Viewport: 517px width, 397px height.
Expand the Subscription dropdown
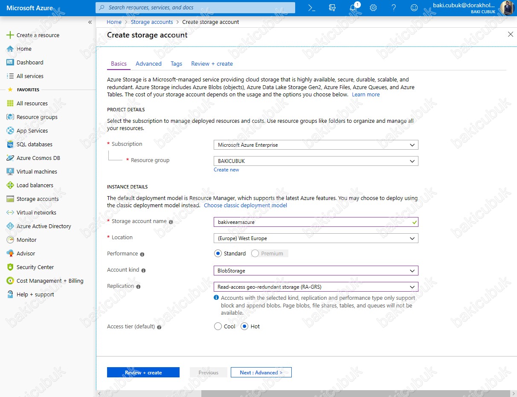coord(316,145)
